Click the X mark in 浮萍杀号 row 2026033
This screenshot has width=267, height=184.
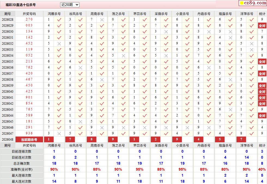pyautogui.click(x=251, y=50)
